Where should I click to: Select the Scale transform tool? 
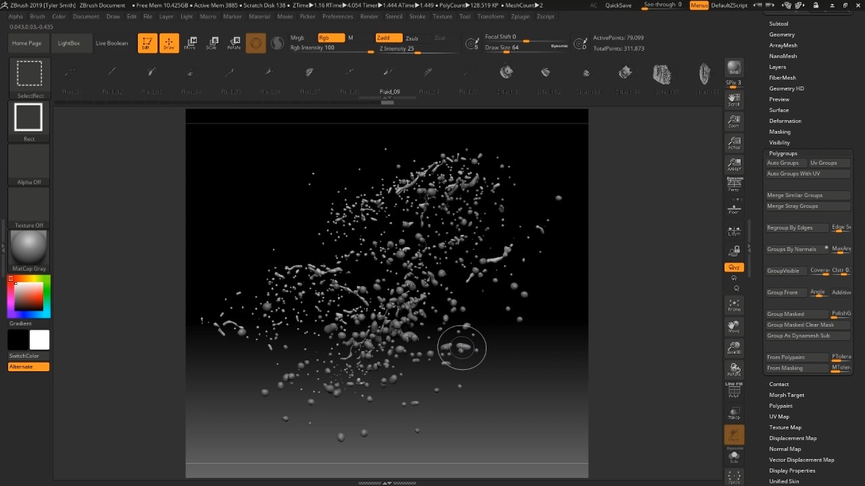click(212, 43)
